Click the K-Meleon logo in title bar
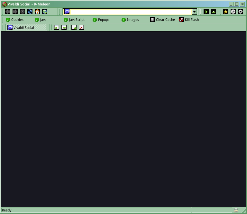Image resolution: width=247 pixels, height=214 pixels. (x=5, y=4)
